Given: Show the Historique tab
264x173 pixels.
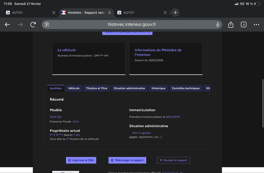Looking at the screenshot, I should pyautogui.click(x=158, y=88).
